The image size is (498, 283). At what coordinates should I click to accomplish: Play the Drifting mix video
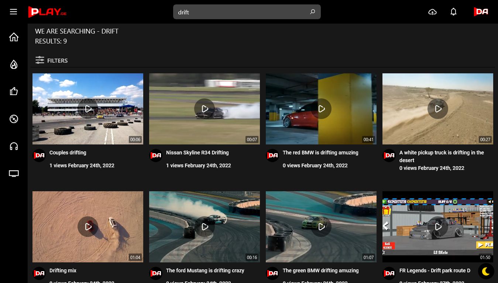tap(88, 227)
